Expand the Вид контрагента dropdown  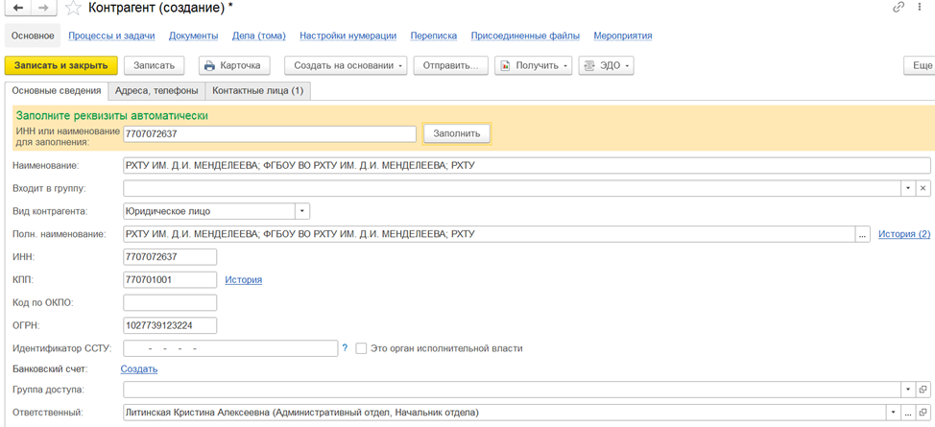[x=302, y=211]
